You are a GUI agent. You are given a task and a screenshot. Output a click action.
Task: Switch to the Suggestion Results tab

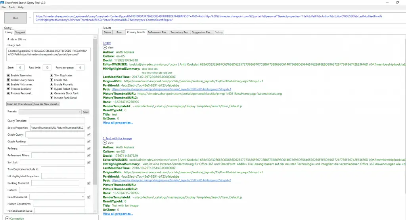[202, 32]
